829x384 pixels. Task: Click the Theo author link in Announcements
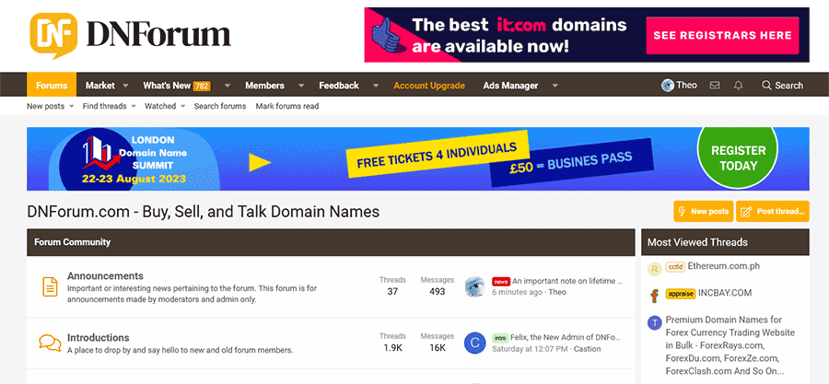click(557, 292)
